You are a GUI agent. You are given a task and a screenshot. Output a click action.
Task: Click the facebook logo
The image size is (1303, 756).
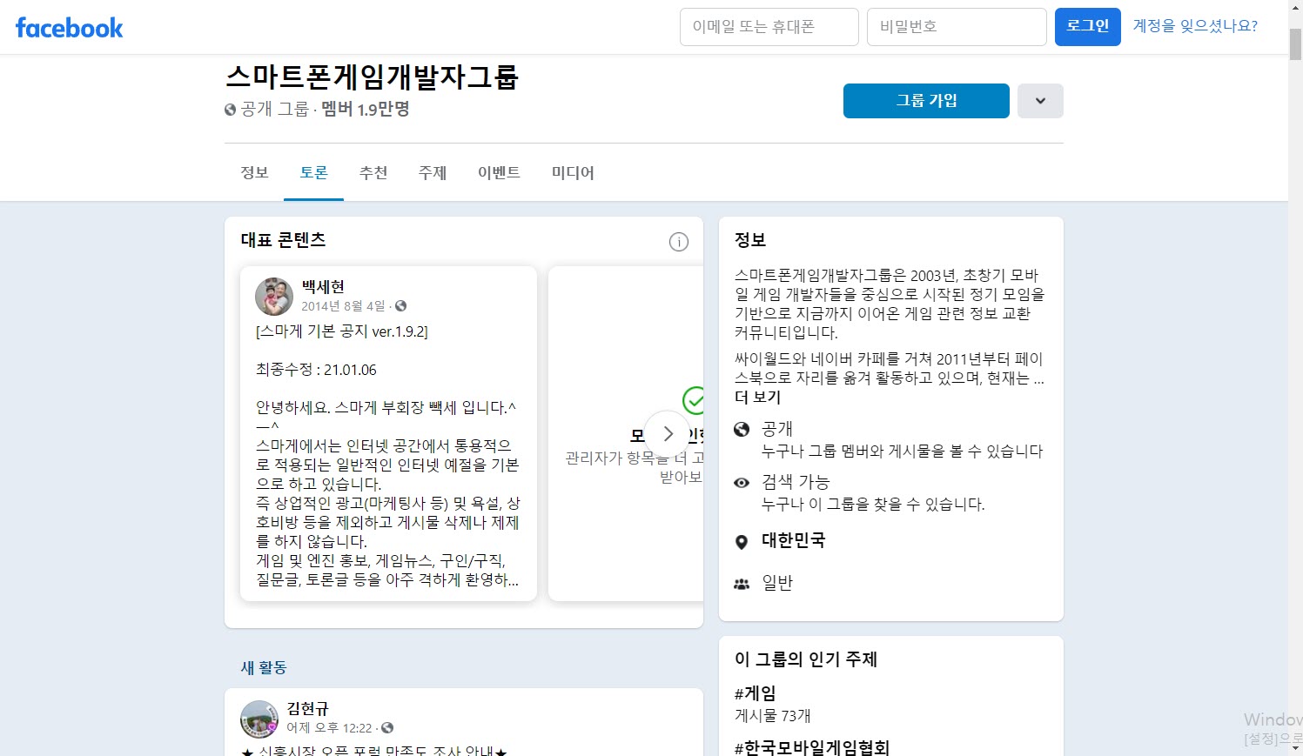click(x=70, y=28)
